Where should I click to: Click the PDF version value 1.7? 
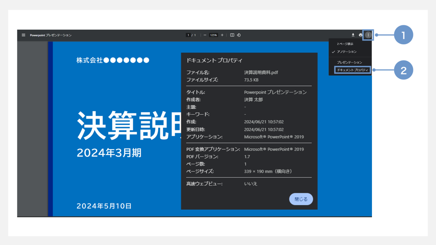pyautogui.click(x=247, y=157)
